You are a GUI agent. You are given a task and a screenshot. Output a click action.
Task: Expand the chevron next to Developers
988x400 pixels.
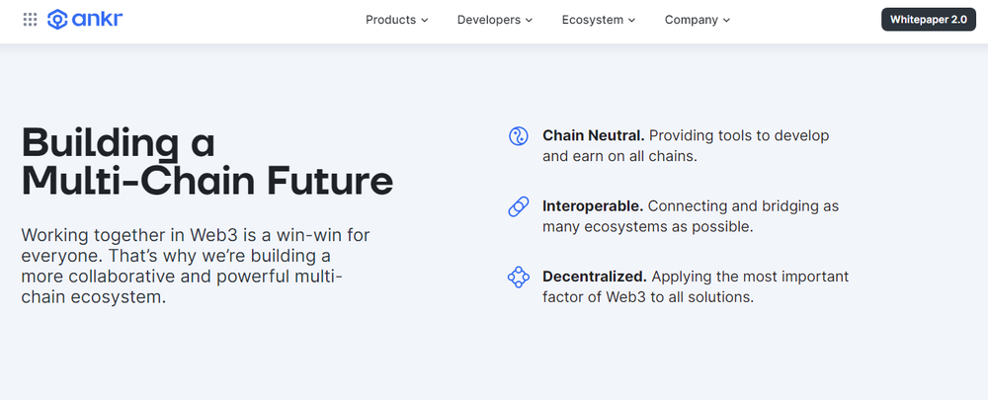coord(529,20)
